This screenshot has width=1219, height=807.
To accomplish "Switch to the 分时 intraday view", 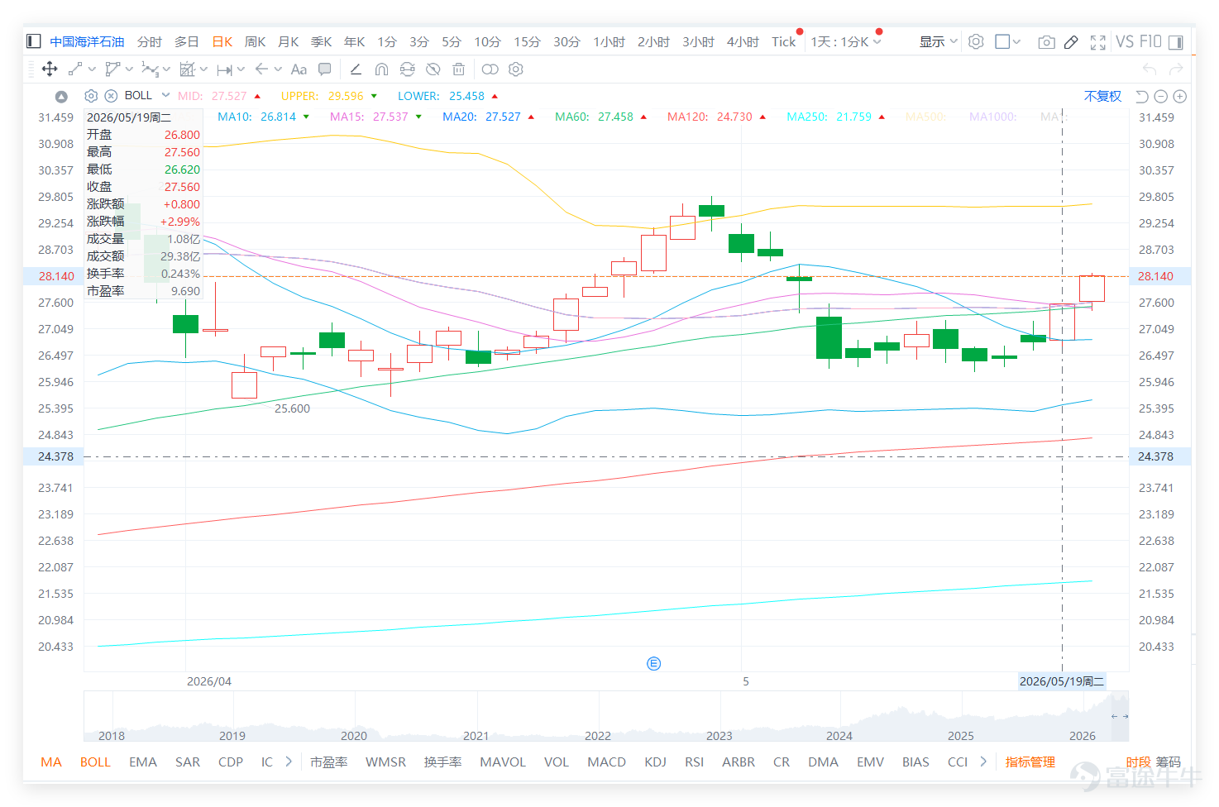I will (x=150, y=41).
